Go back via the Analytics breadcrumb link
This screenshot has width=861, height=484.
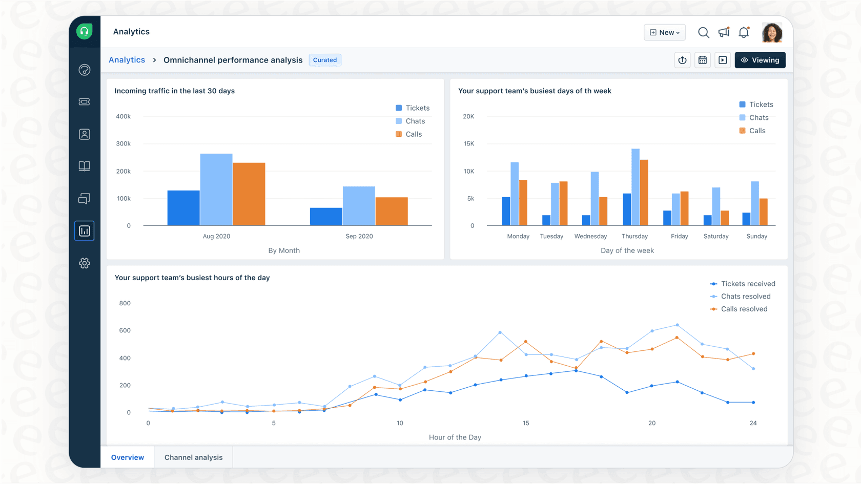127,60
